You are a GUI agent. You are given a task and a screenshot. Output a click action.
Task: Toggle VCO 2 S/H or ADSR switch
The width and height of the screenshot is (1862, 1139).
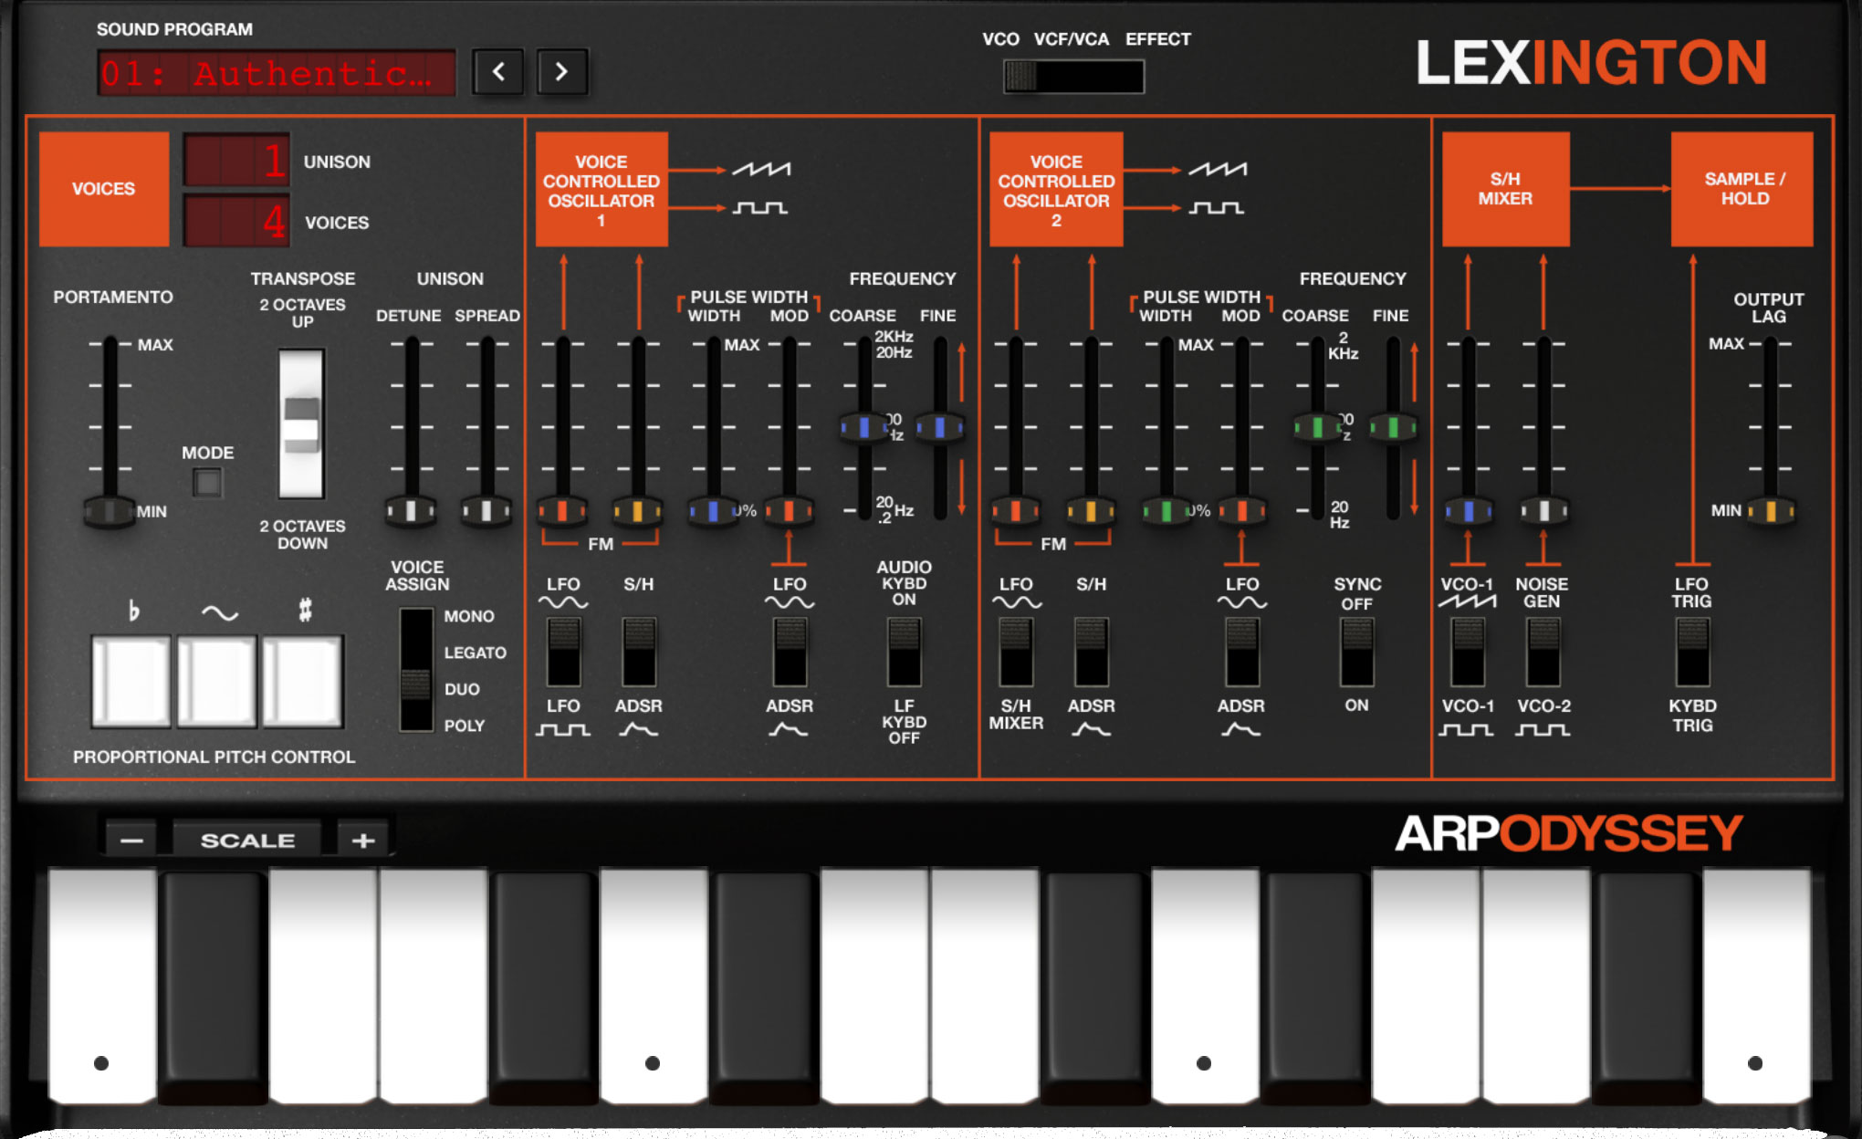tap(1092, 652)
